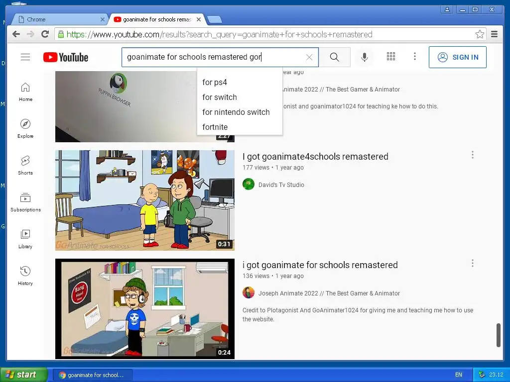
Task: Go to Home in the sidebar
Action: click(25, 92)
